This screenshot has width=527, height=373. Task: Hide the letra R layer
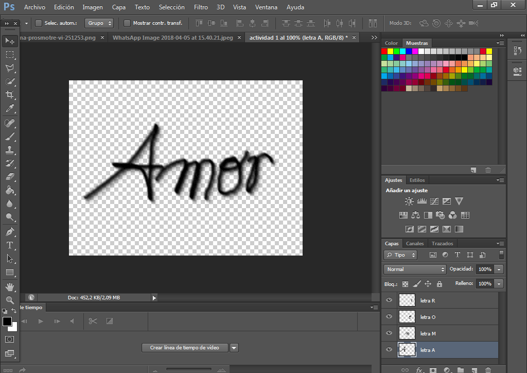pyautogui.click(x=389, y=300)
